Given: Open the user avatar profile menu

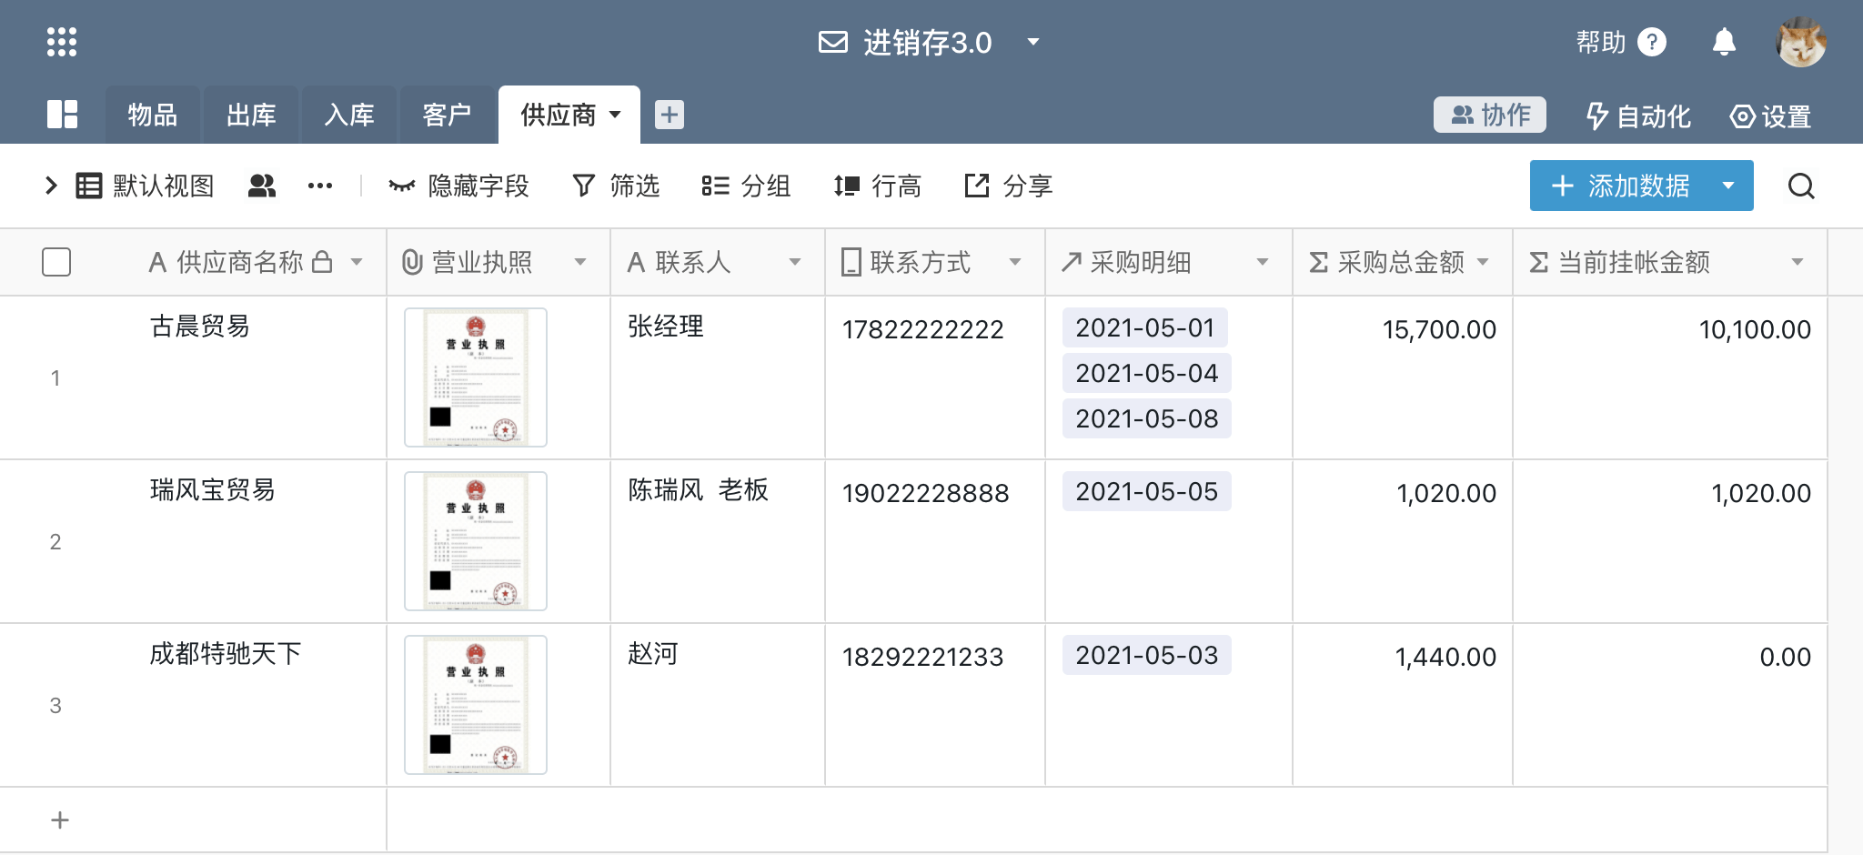Looking at the screenshot, I should [1801, 42].
